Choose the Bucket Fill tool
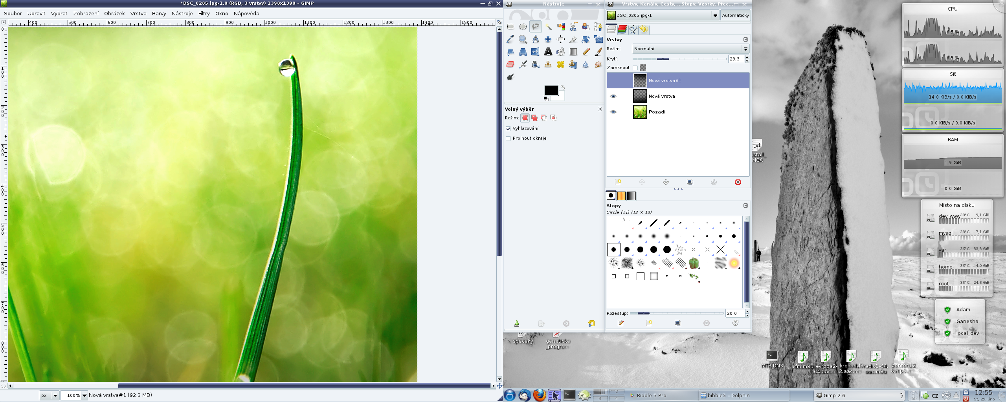1006x402 pixels. click(560, 52)
